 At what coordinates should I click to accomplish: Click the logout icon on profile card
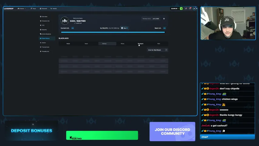(164, 19)
